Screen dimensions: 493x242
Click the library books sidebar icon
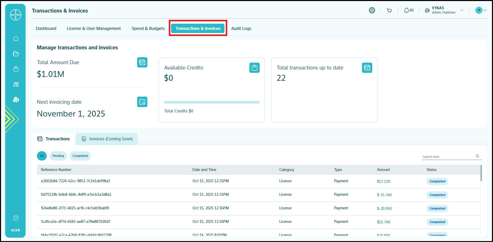[16, 84]
